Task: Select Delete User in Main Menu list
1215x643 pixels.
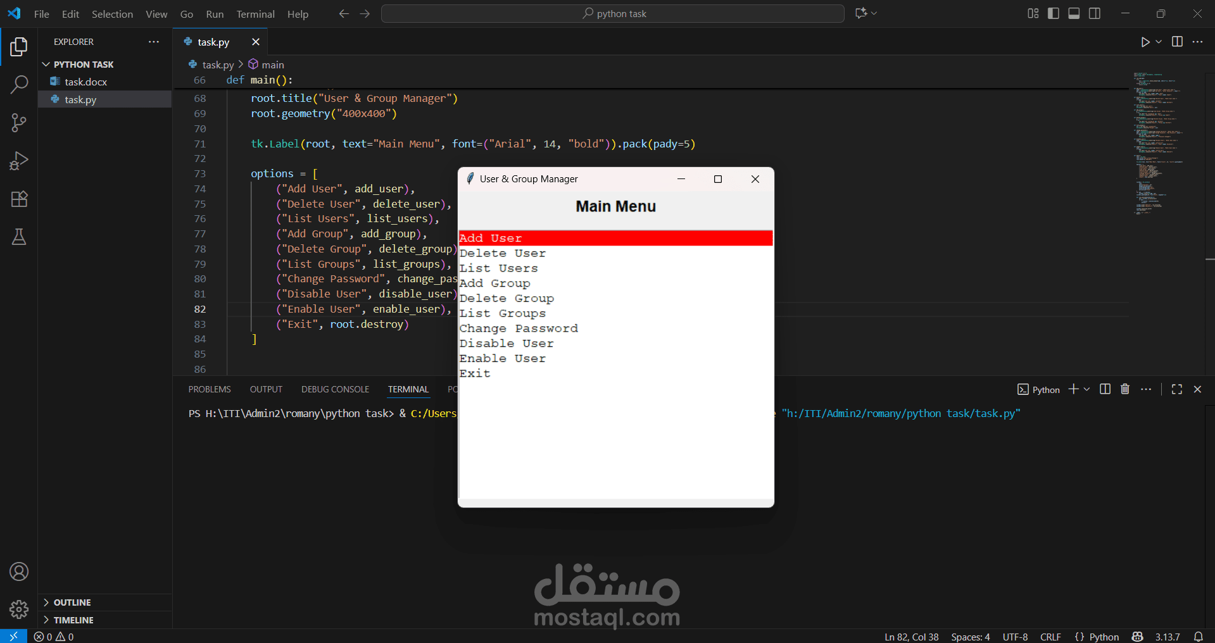Action: coord(615,253)
